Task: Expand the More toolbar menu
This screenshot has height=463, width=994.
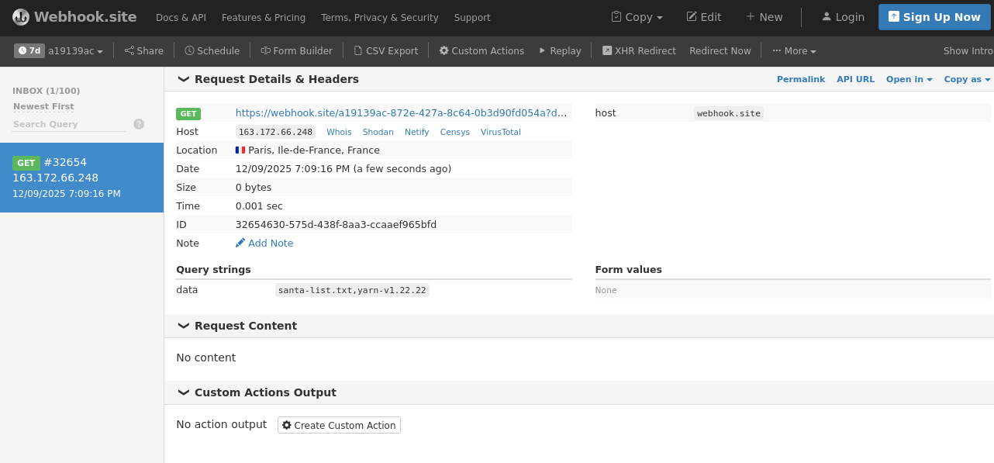Action: click(x=794, y=50)
